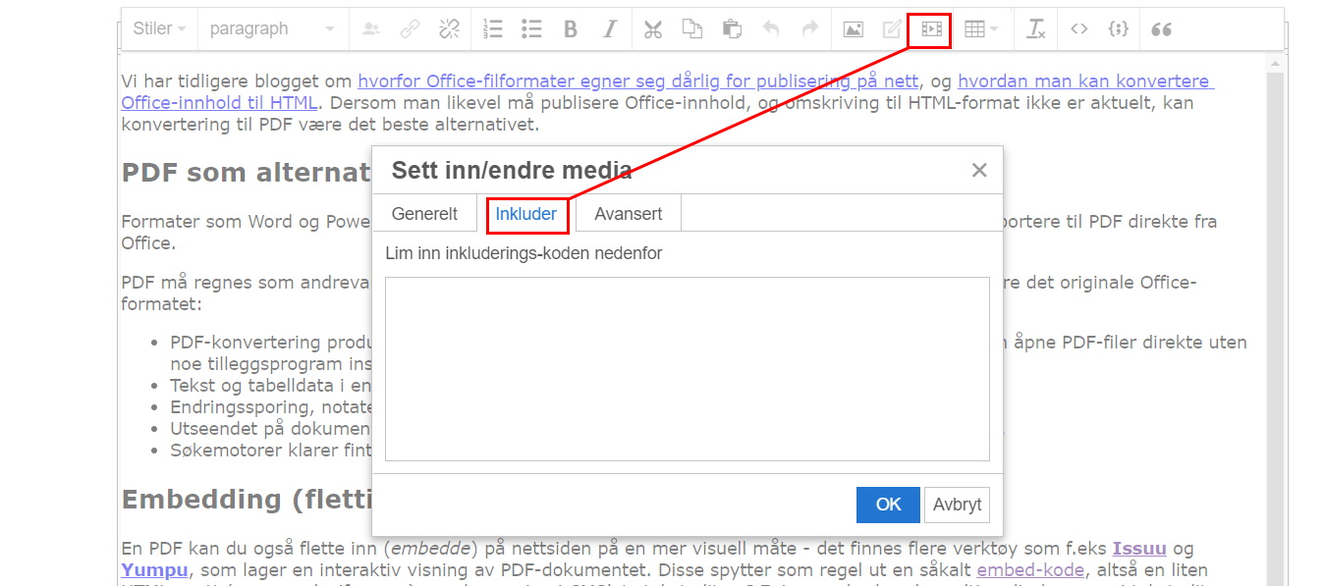Image resolution: width=1324 pixels, height=586 pixels.
Task: Click the numbered list icon
Action: click(x=493, y=29)
